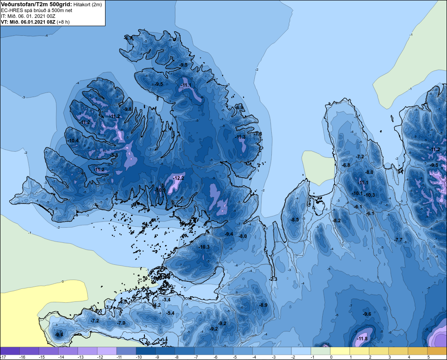Click the legend swatch between 3 and 4
This screenshot has width=447, height=360.
[398, 351]
